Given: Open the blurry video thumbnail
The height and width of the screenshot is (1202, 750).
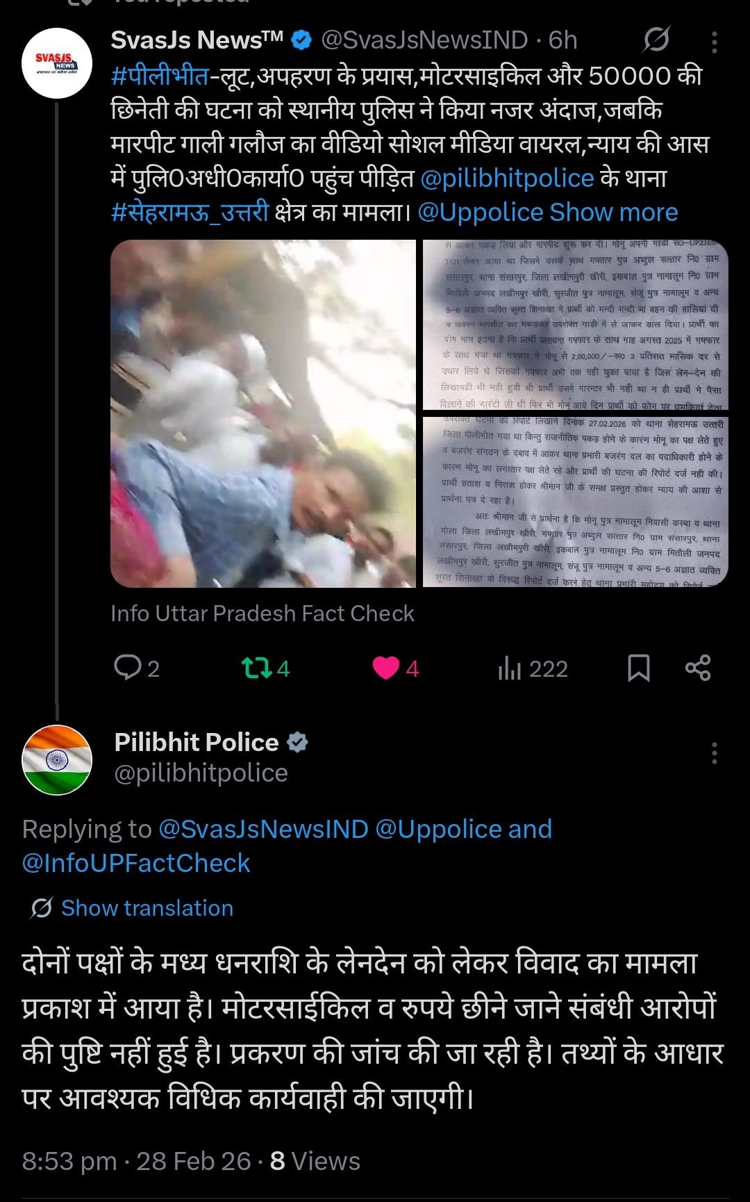Looking at the screenshot, I should pos(263,413).
